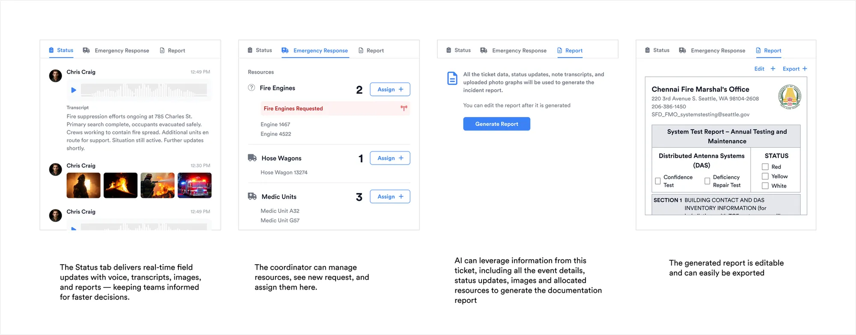Click the Generate Report button
Image resolution: width=856 pixels, height=335 pixels.
(x=496, y=124)
